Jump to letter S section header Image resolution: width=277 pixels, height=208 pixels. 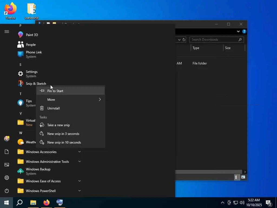pos(20,64)
